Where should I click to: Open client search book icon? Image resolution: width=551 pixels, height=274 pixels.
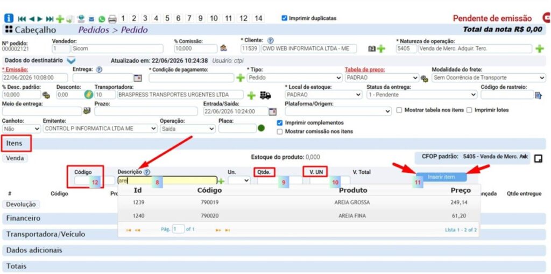(x=371, y=48)
